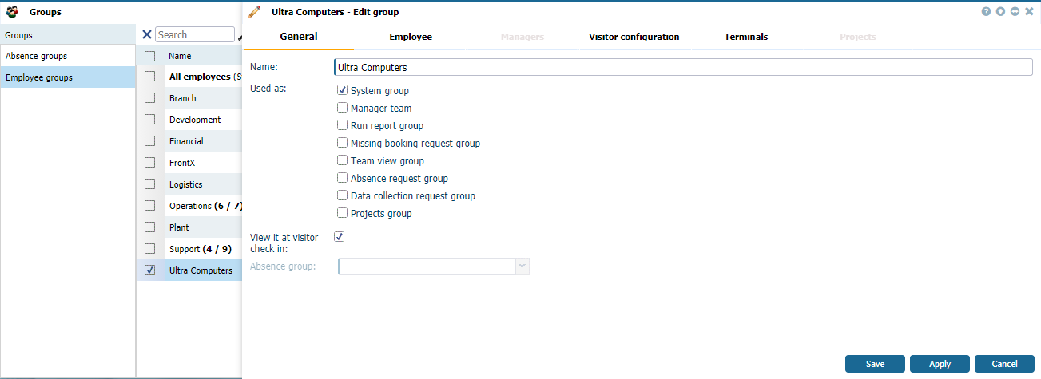
Task: Tick the Projects group checkbox
Action: (342, 213)
